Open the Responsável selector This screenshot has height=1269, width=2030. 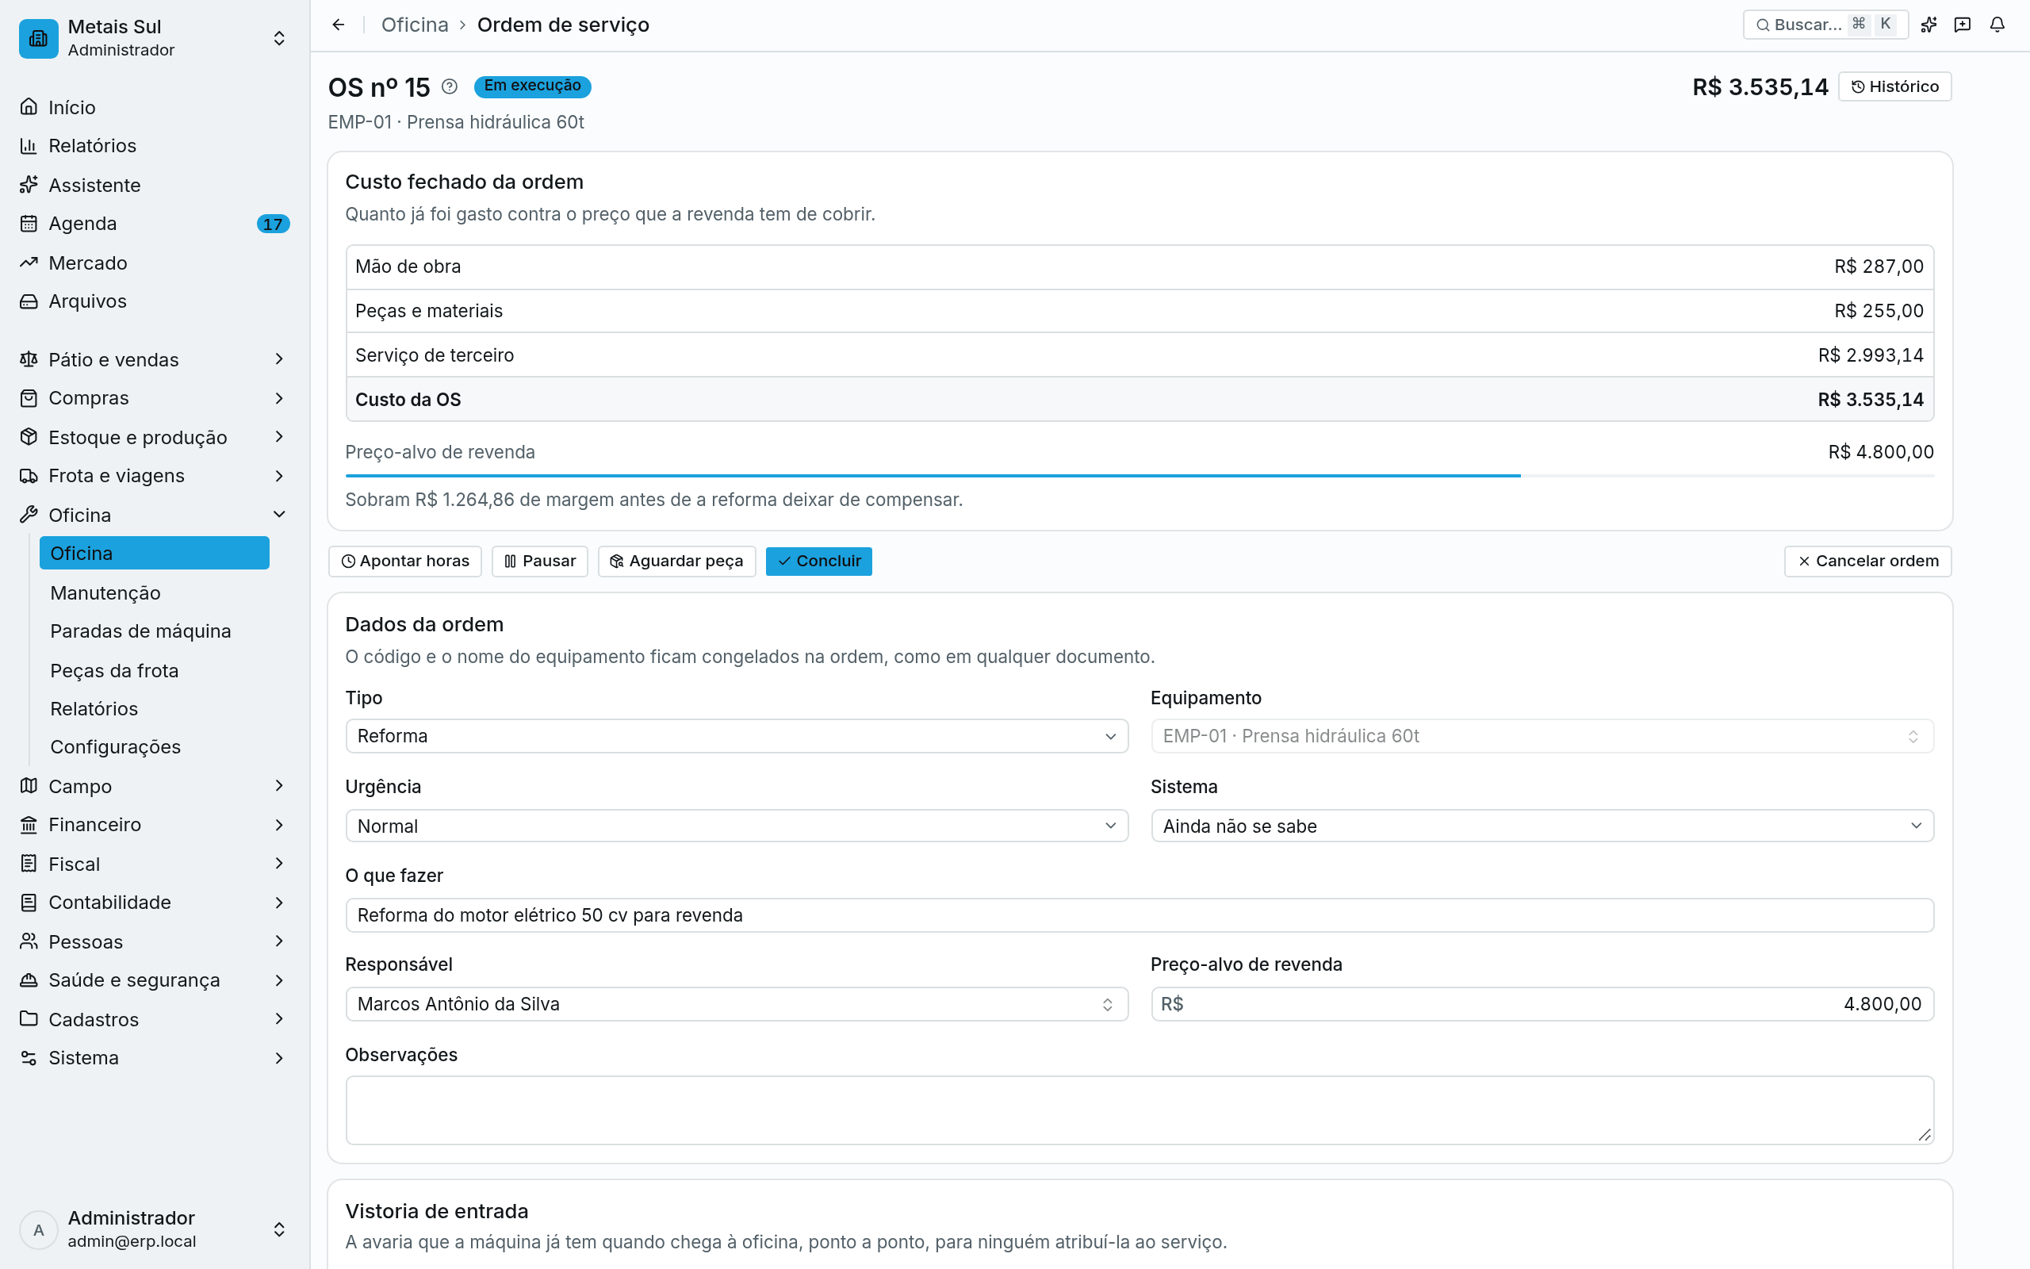click(737, 1004)
